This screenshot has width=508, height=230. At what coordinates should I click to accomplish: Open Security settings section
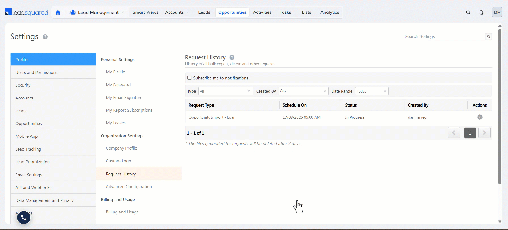tap(53, 85)
